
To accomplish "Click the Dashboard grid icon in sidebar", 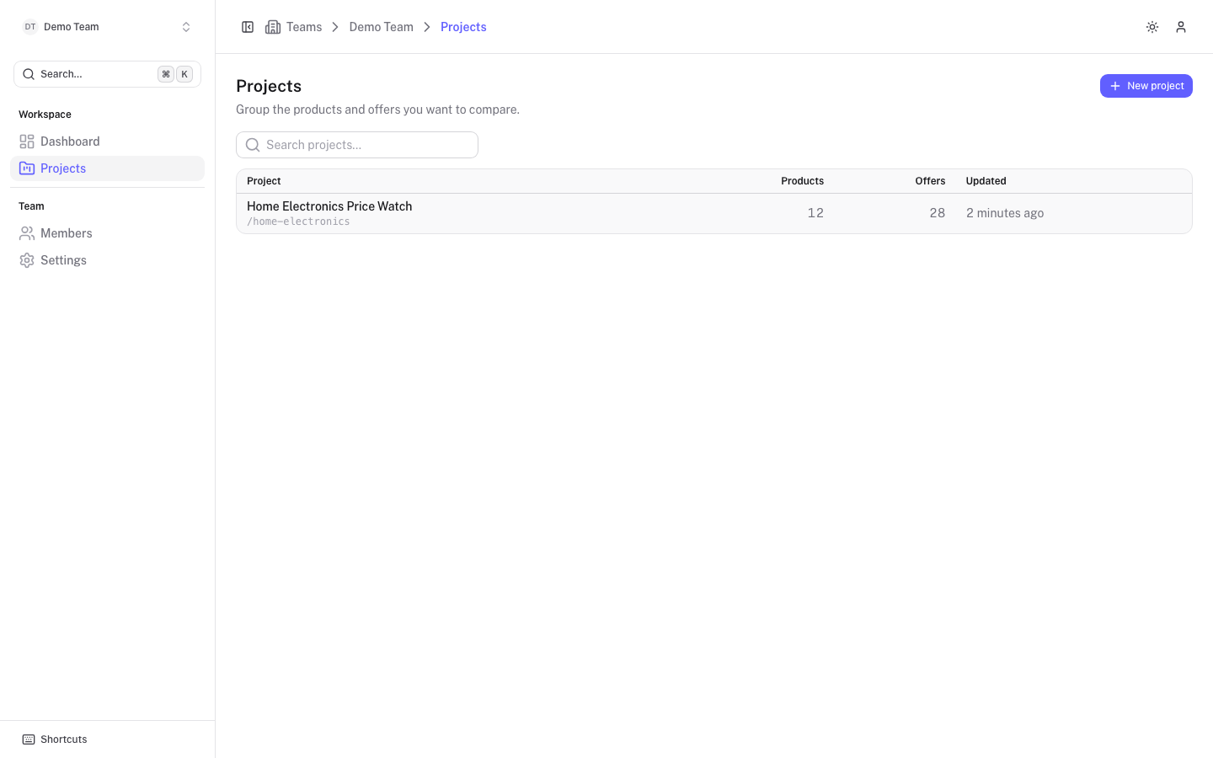I will coord(27,141).
